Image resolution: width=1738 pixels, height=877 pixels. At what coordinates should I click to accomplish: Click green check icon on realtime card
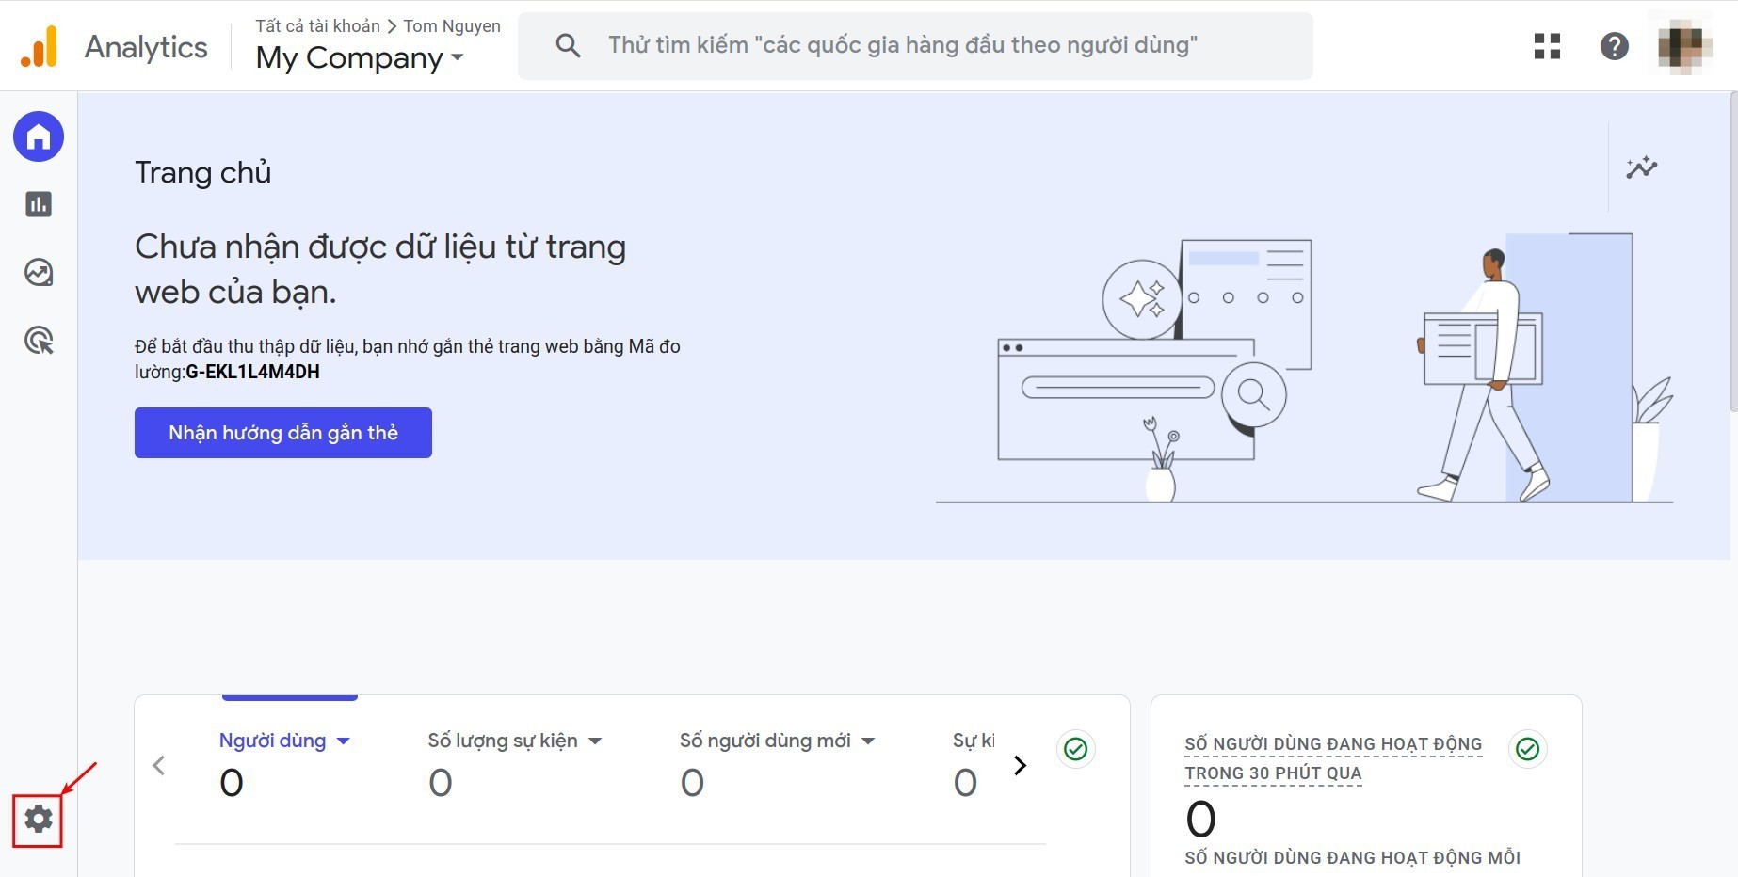tap(1527, 749)
